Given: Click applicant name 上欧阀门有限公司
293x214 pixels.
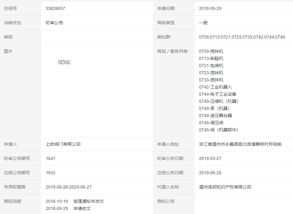Looking at the screenshot, I should (x=63, y=144).
